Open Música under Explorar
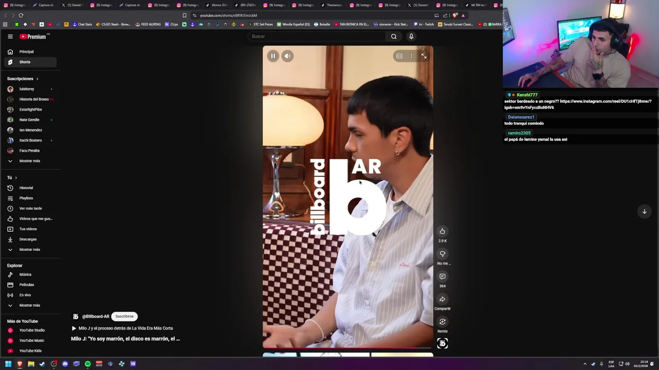Viewport: 659px width, 370px height. pyautogui.click(x=30, y=274)
